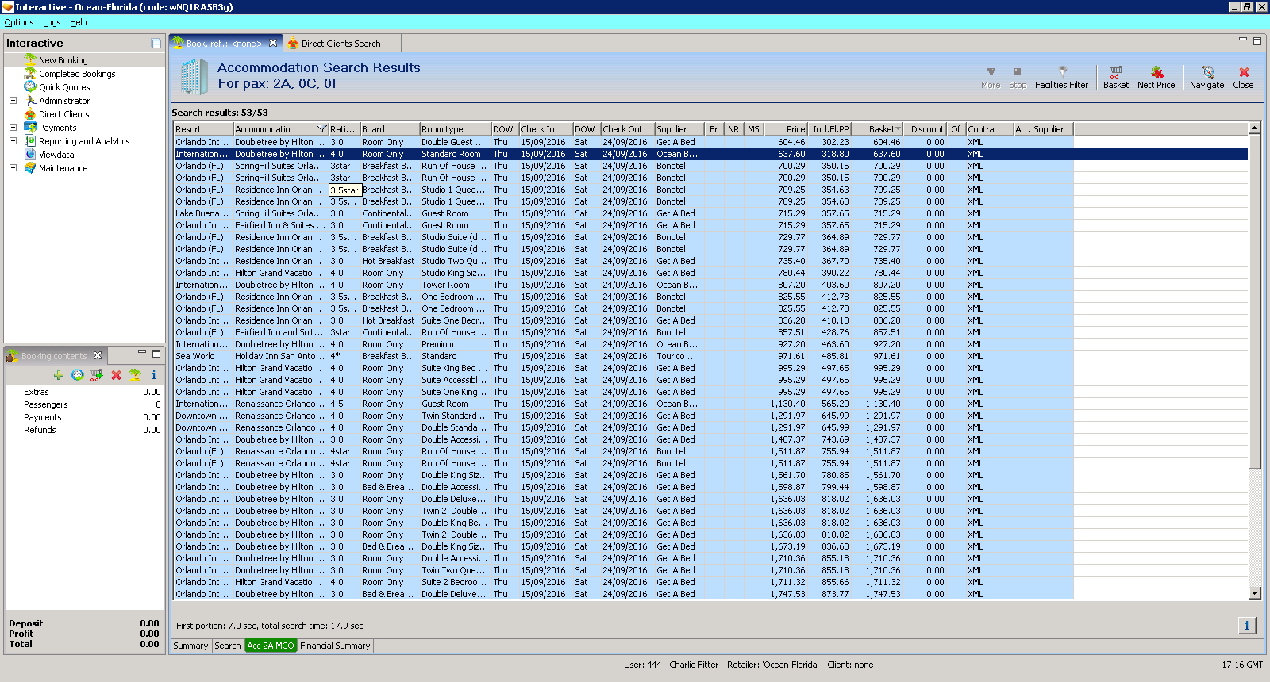This screenshot has width=1270, height=682.
Task: Click the clock icon in Booking contents
Action: (x=77, y=375)
